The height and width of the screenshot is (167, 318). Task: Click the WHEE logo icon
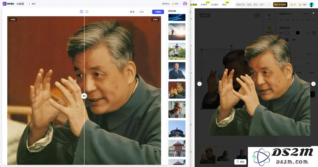4,4
